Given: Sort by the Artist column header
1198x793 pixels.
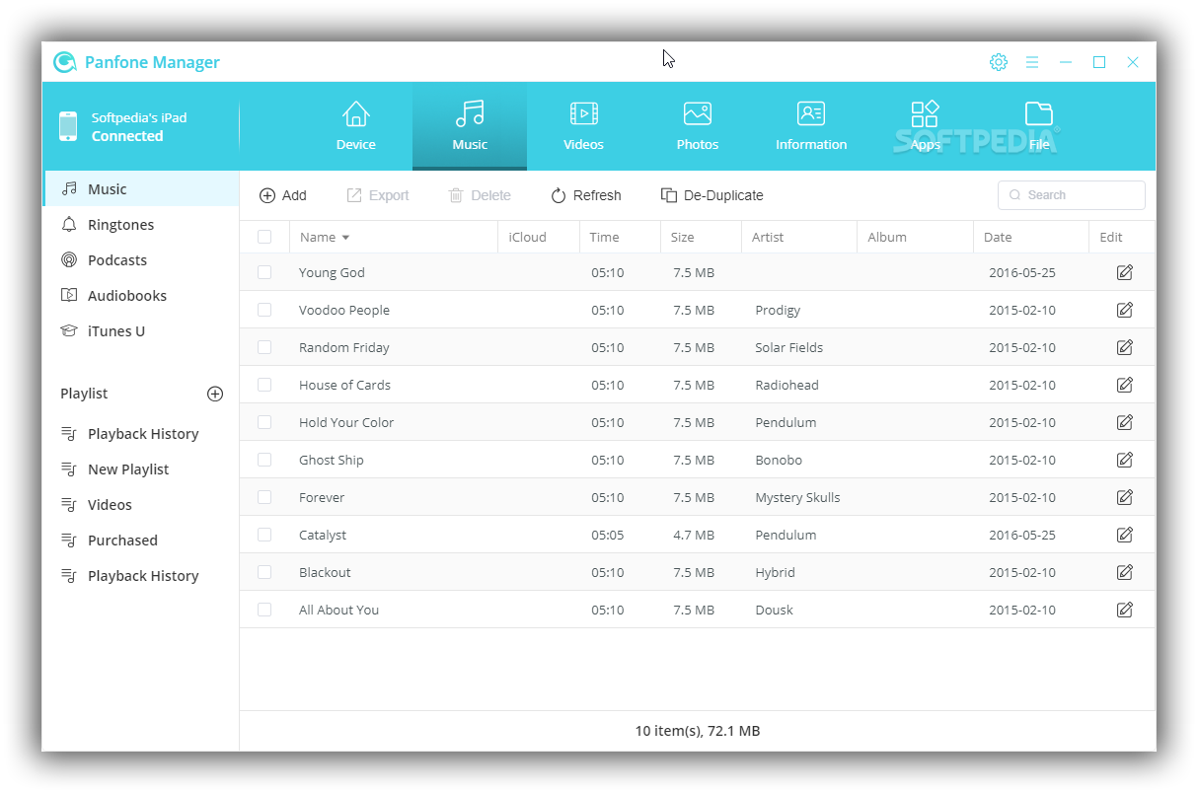Looking at the screenshot, I should [799, 237].
